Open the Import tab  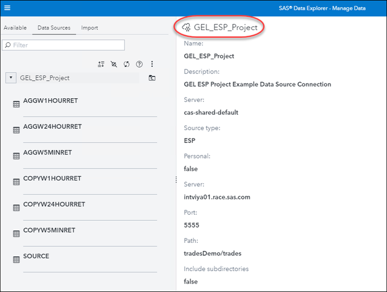coord(89,28)
